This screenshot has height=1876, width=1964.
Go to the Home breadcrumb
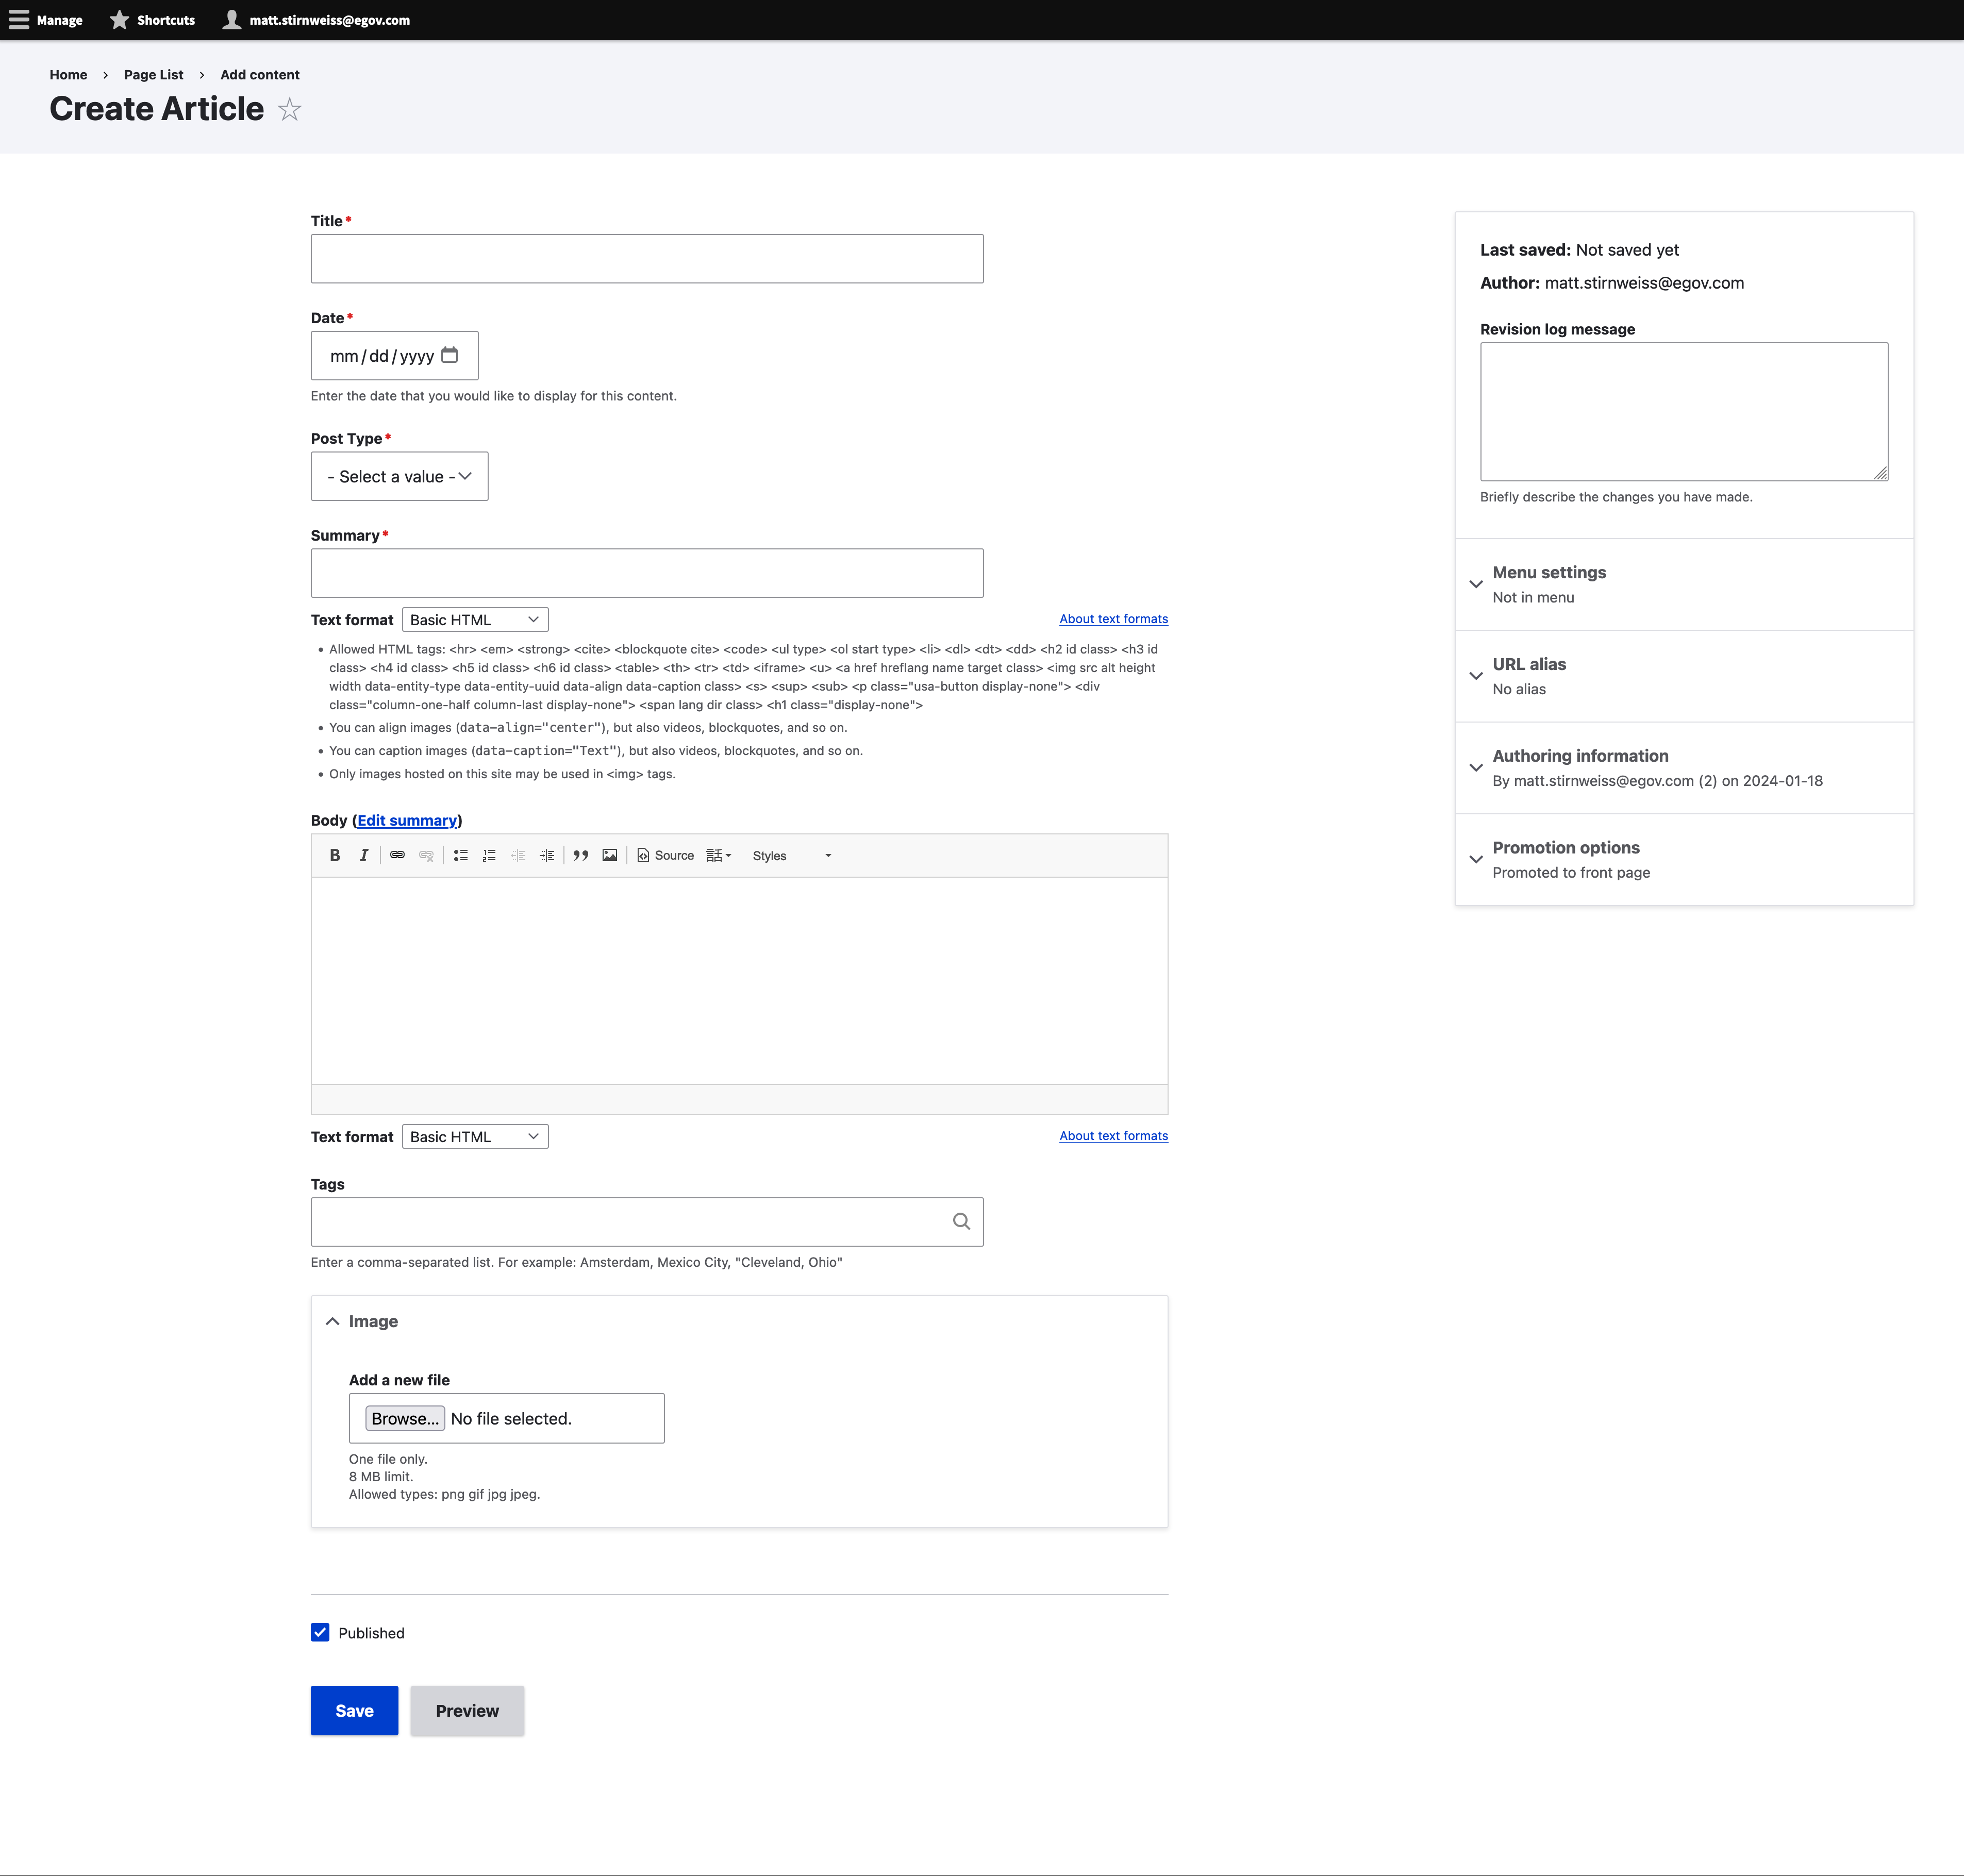(68, 74)
